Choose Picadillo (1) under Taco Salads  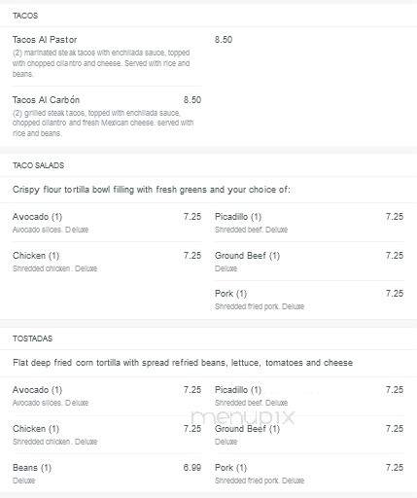[x=238, y=217]
